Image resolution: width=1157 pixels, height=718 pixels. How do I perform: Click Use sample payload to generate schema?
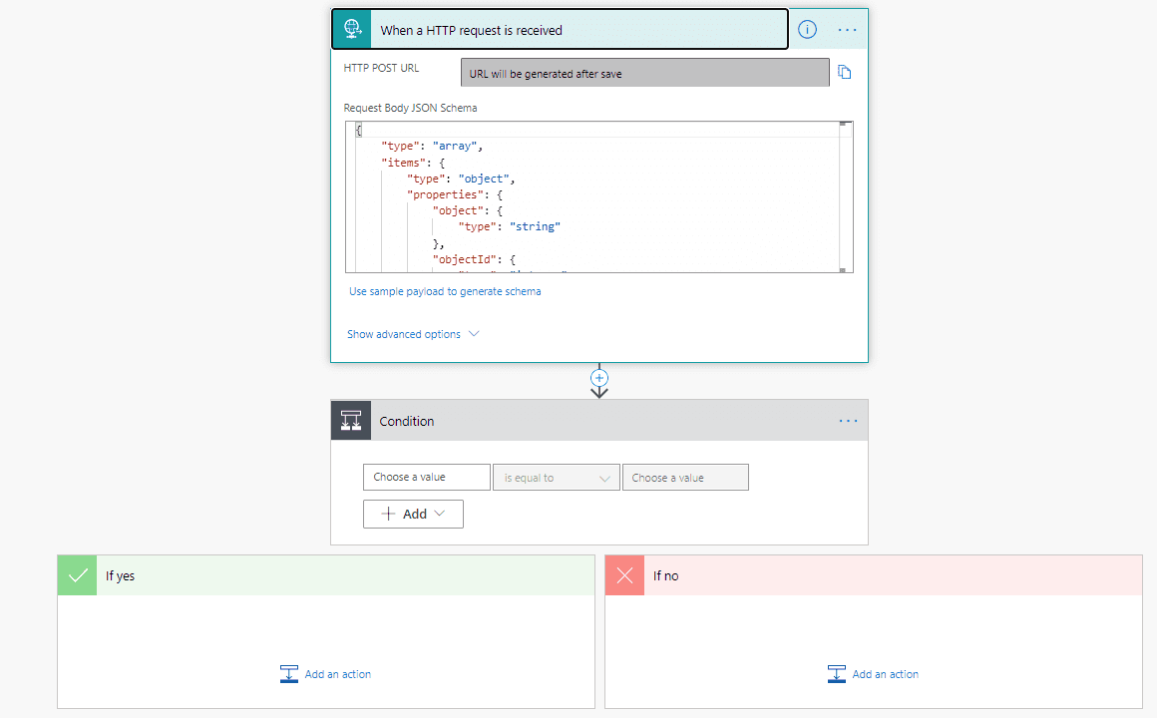pos(445,291)
